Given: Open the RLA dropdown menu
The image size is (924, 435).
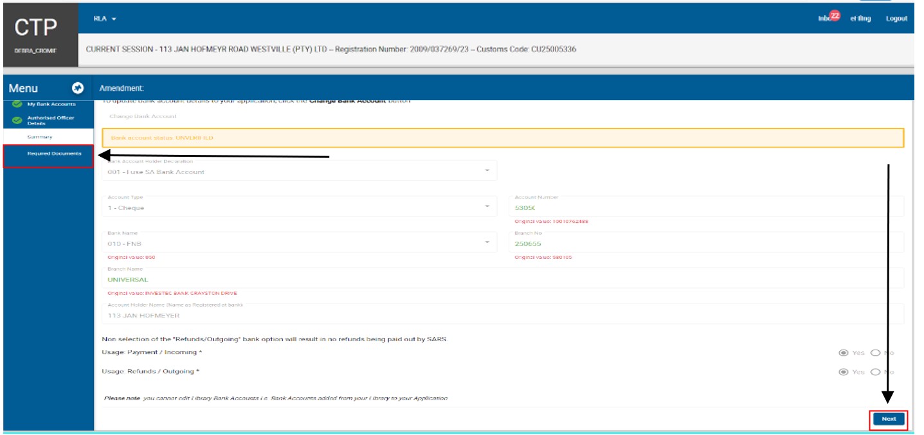Looking at the screenshot, I should [x=105, y=19].
